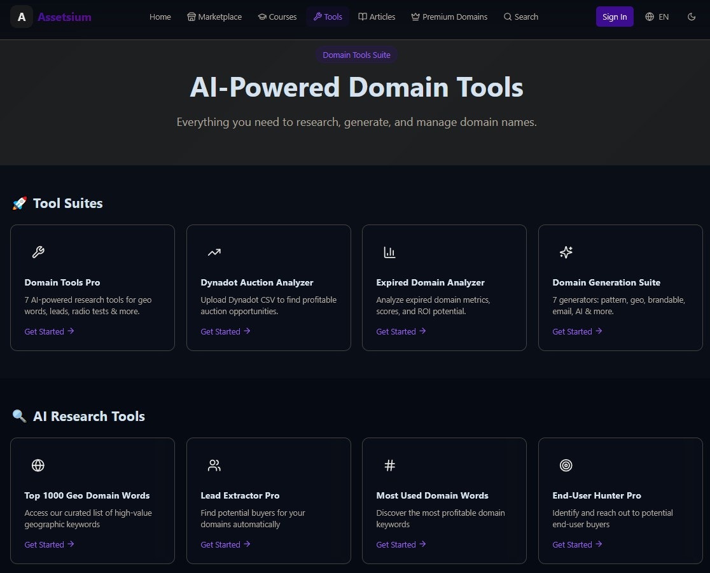Click the Domain Tools Suite badge
This screenshot has height=573, width=710.
[x=356, y=55]
